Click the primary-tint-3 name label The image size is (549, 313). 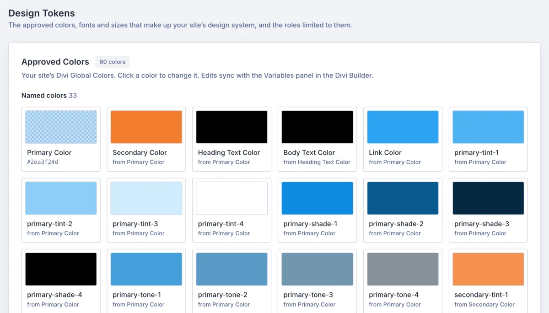tap(135, 224)
